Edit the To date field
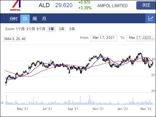 point(140,38)
